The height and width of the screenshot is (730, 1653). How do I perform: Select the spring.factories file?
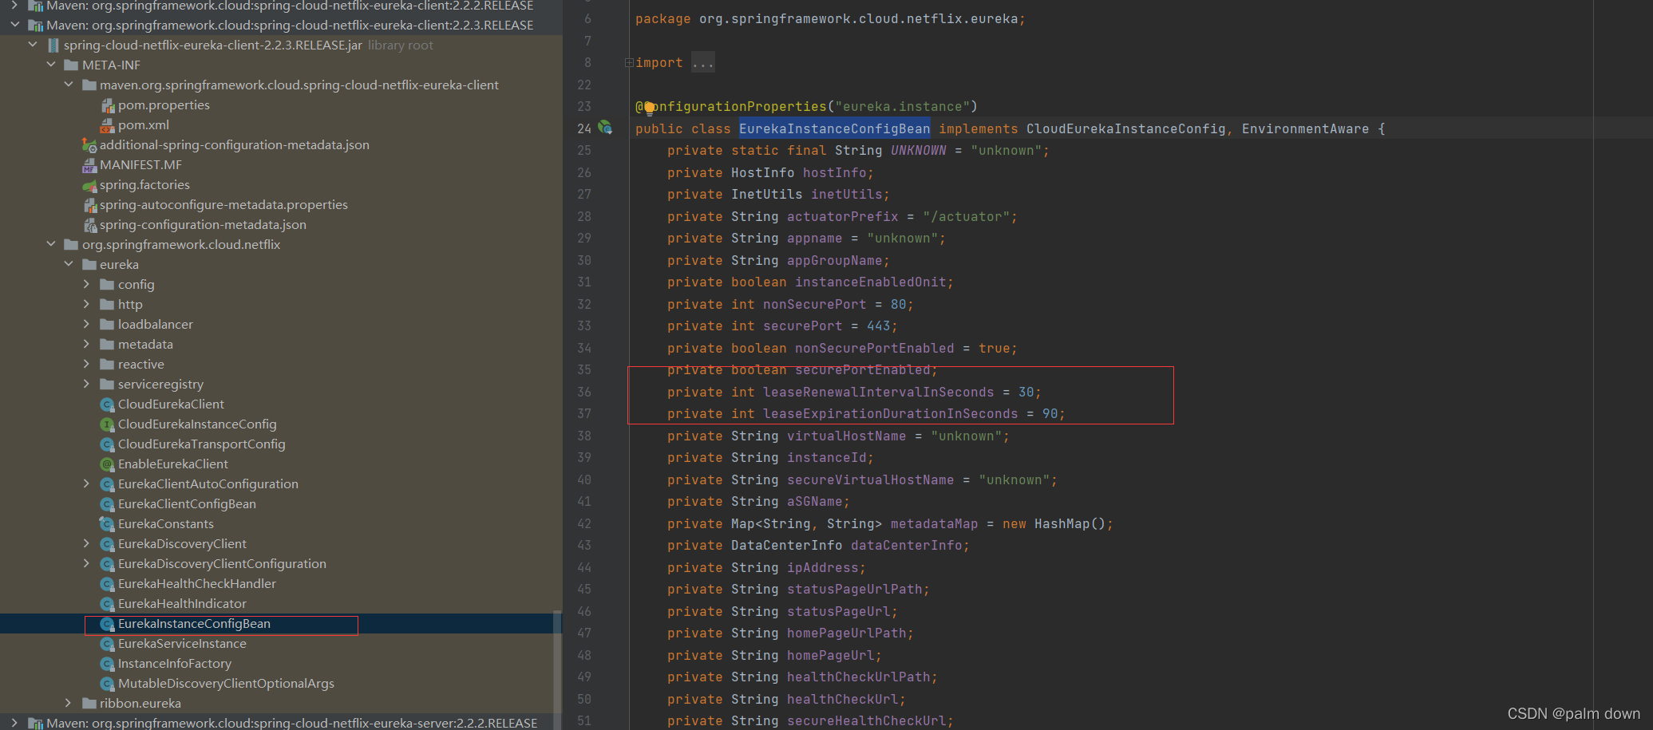pos(144,185)
